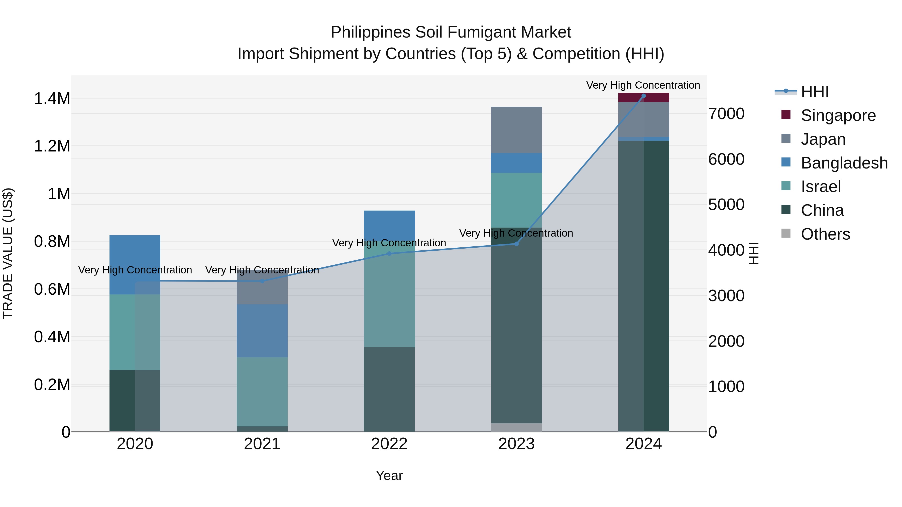Click 'Very High Concentration' annotation above 2024
The height and width of the screenshot is (507, 902).
643,85
